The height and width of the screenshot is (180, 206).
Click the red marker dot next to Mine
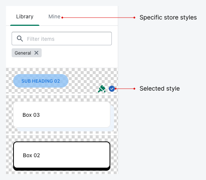(62, 18)
